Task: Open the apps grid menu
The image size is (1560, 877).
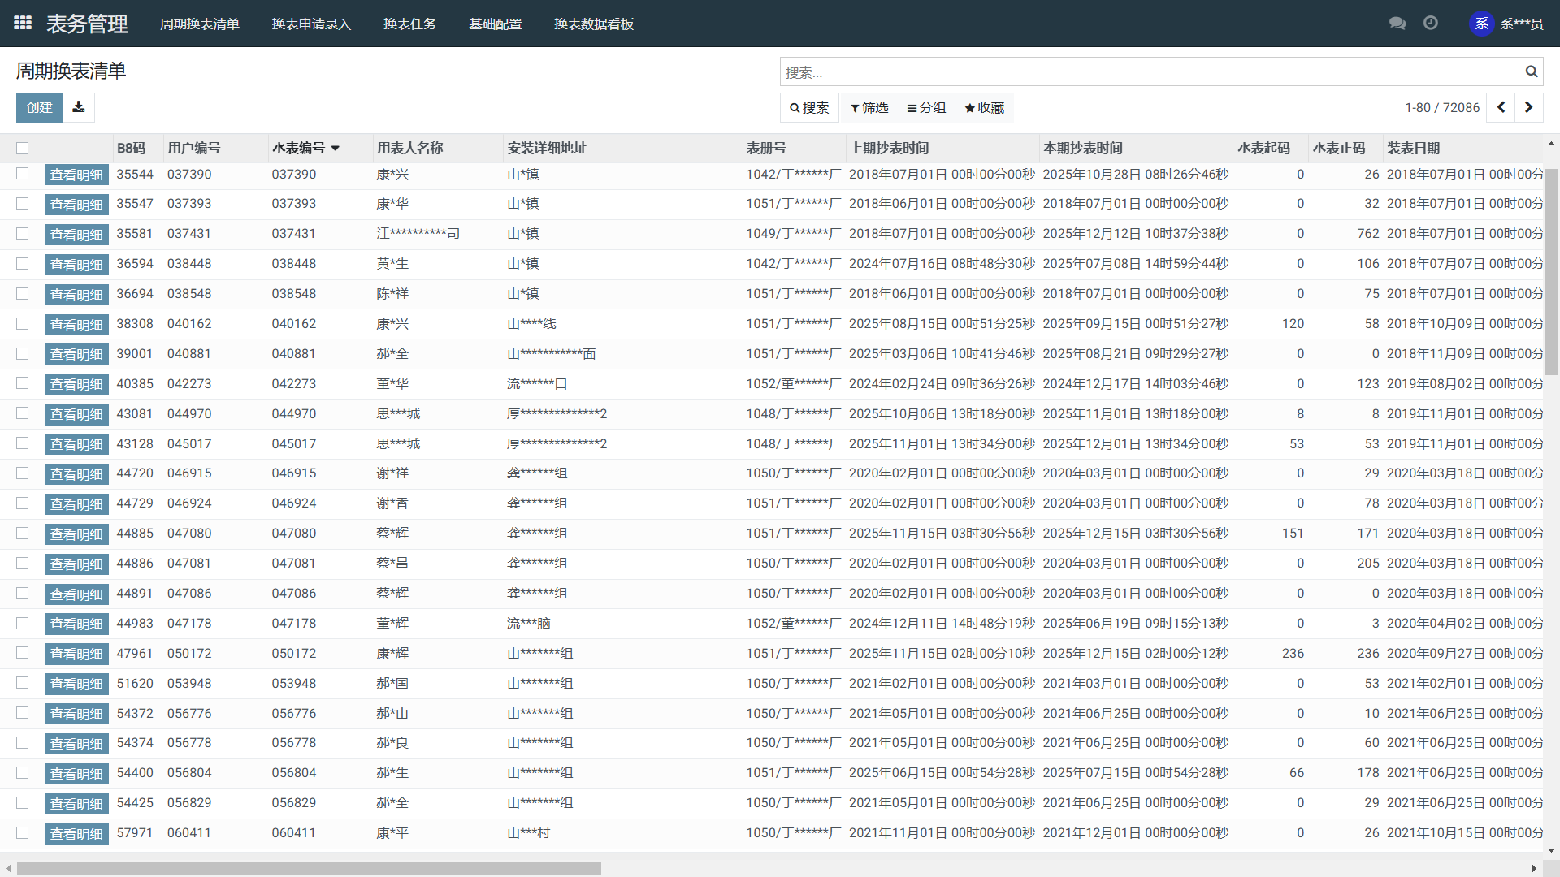Action: coord(22,22)
